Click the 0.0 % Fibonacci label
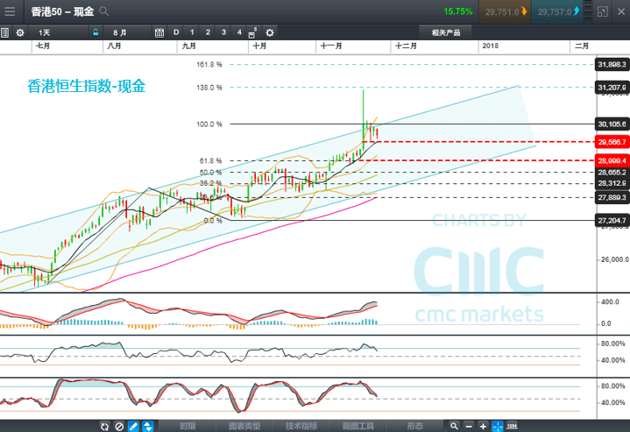630x432 pixels. (x=213, y=220)
